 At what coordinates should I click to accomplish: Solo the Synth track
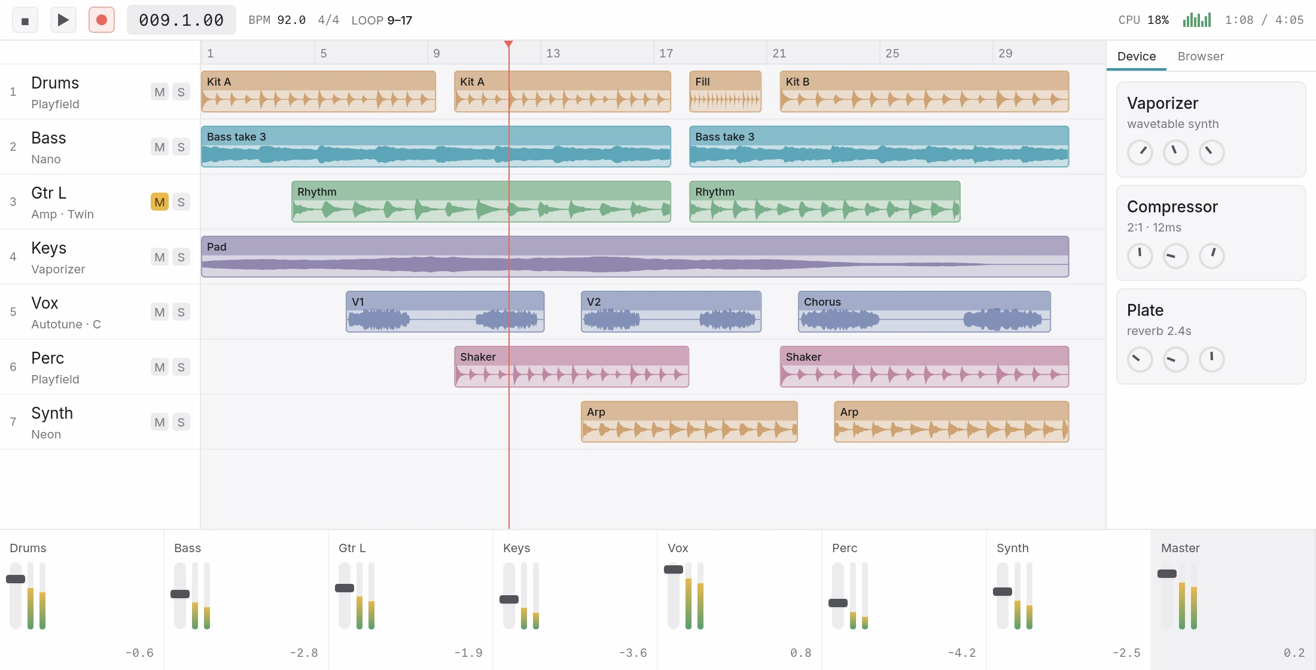tap(181, 422)
